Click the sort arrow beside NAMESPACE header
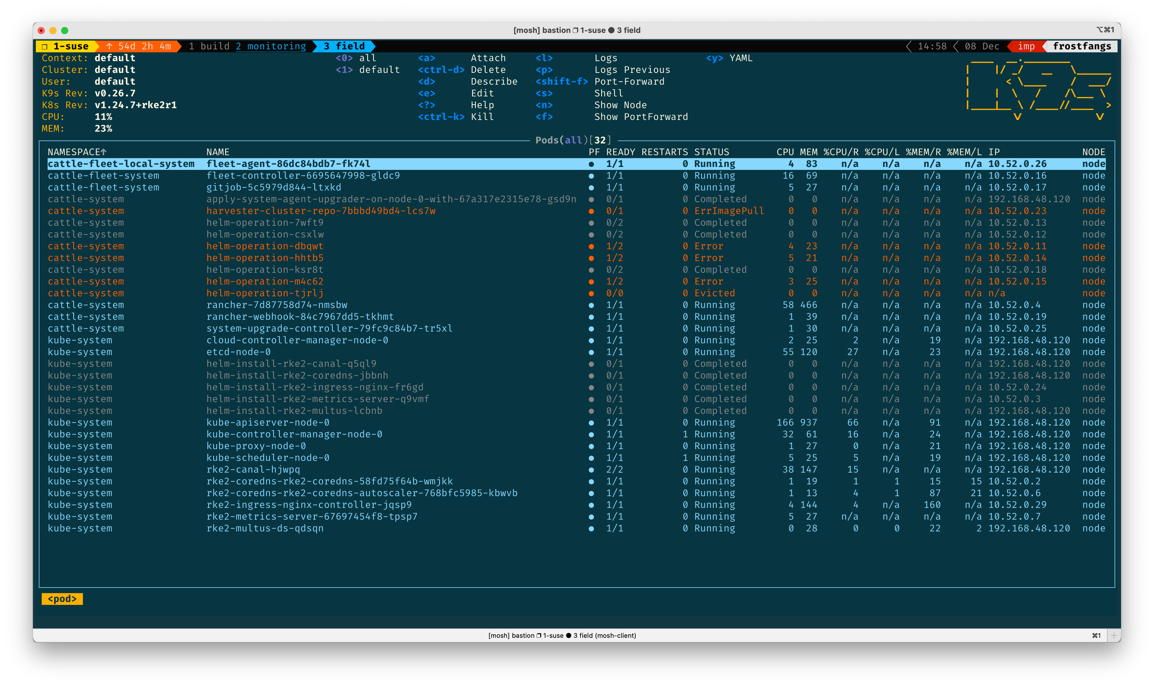The height and width of the screenshot is (686, 1154). pyautogui.click(x=103, y=152)
